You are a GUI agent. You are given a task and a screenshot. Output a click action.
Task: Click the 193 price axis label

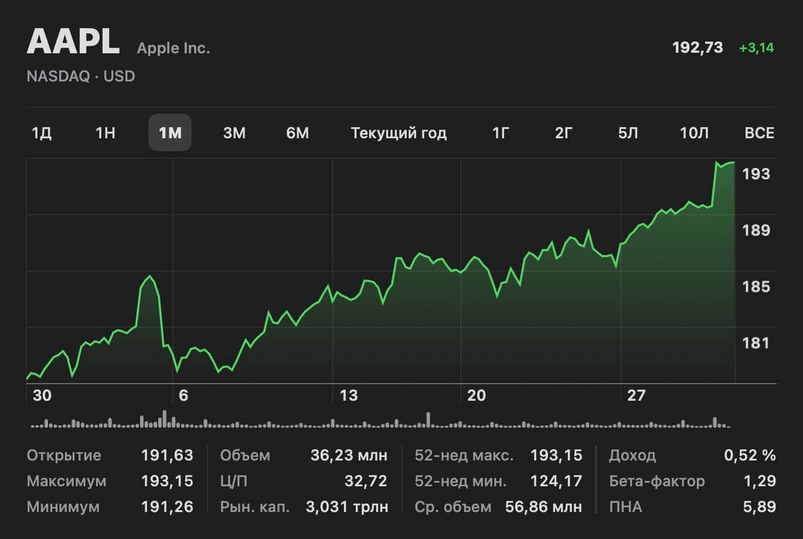(x=756, y=174)
